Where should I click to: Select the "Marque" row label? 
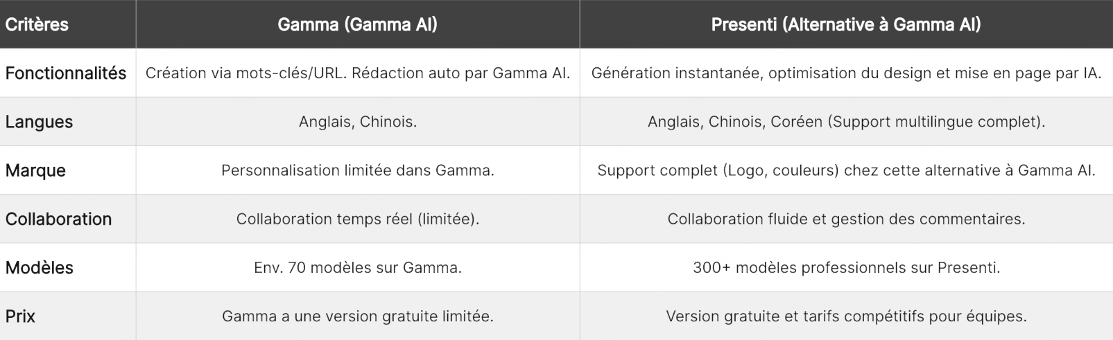click(x=35, y=170)
